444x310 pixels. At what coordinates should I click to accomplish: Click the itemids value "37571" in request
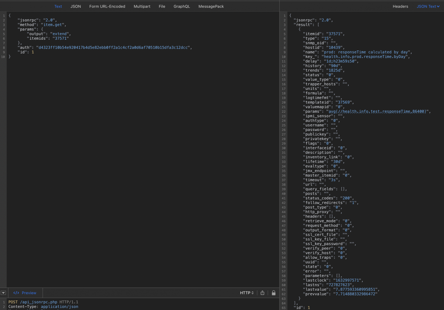click(61, 38)
